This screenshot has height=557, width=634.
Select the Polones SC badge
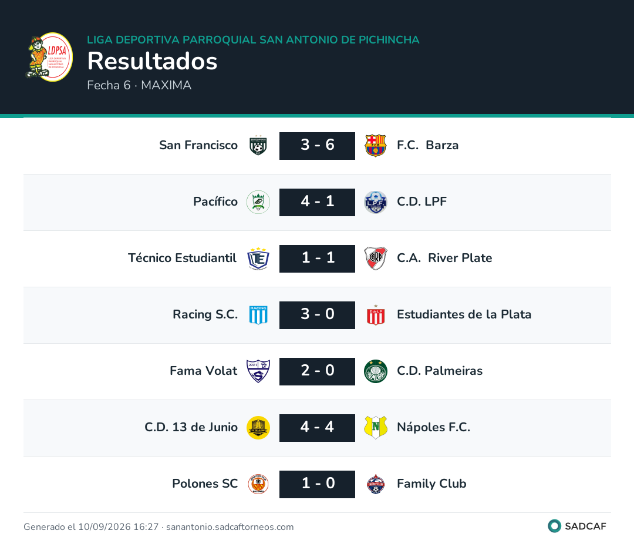(x=258, y=484)
